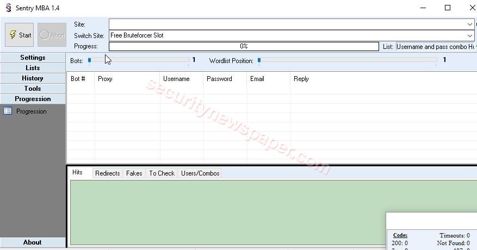Click the Not Found: 0 counter
Screen dimensions: 477x250
[453, 243]
